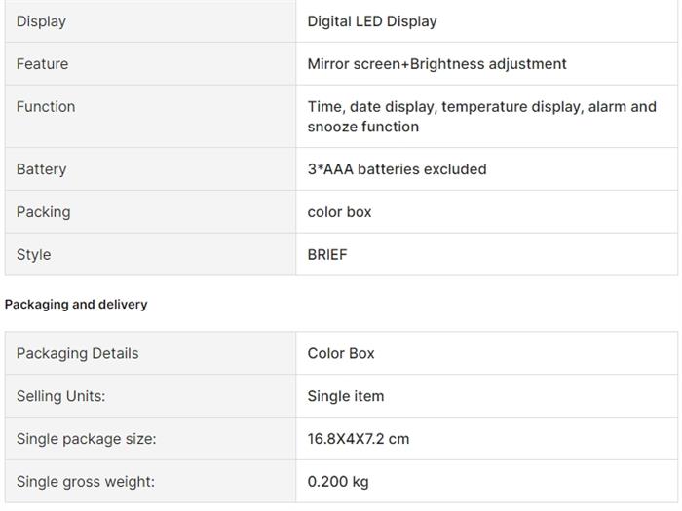
Task: Select the "0.200 kg" weight value
Action: [338, 482]
